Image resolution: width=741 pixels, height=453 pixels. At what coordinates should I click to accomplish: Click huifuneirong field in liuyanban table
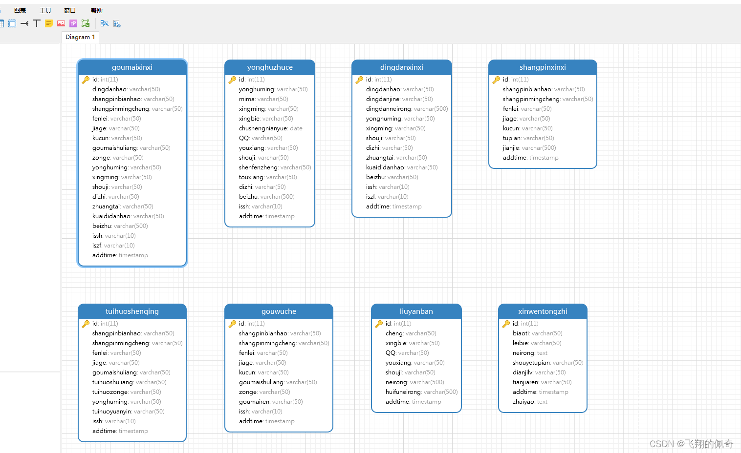[421, 392]
